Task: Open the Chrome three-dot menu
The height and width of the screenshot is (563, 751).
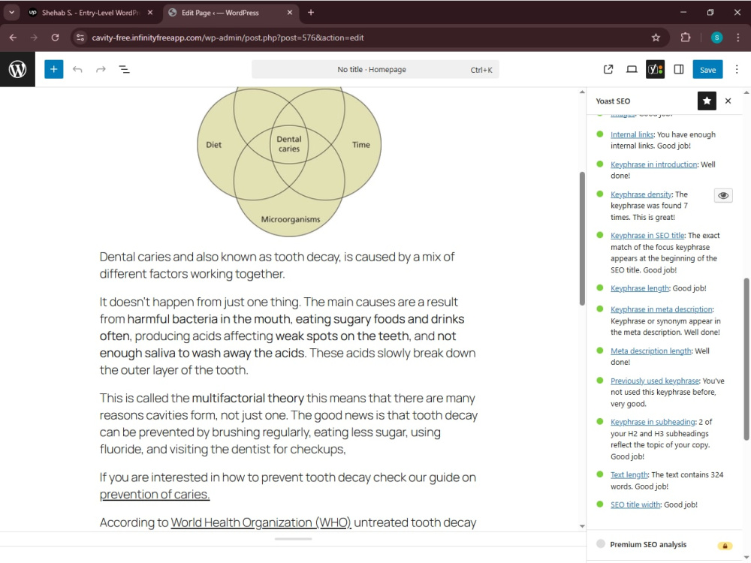Action: (737, 38)
